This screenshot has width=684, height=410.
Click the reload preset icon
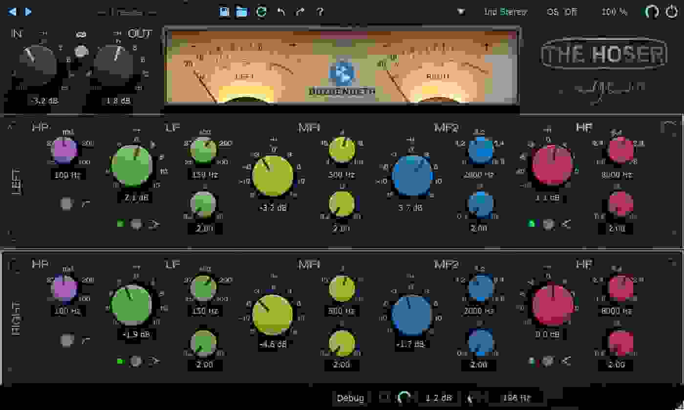262,11
